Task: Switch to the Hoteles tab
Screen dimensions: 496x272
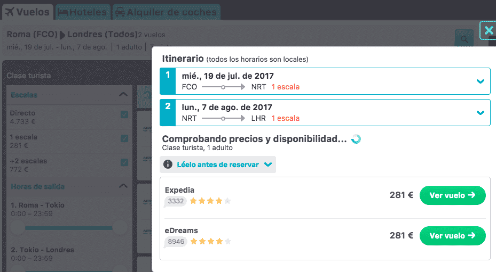Action: (x=83, y=12)
